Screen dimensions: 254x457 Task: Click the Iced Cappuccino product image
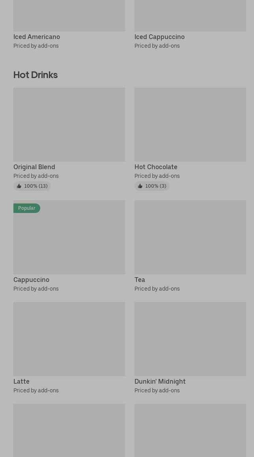(190, 15)
